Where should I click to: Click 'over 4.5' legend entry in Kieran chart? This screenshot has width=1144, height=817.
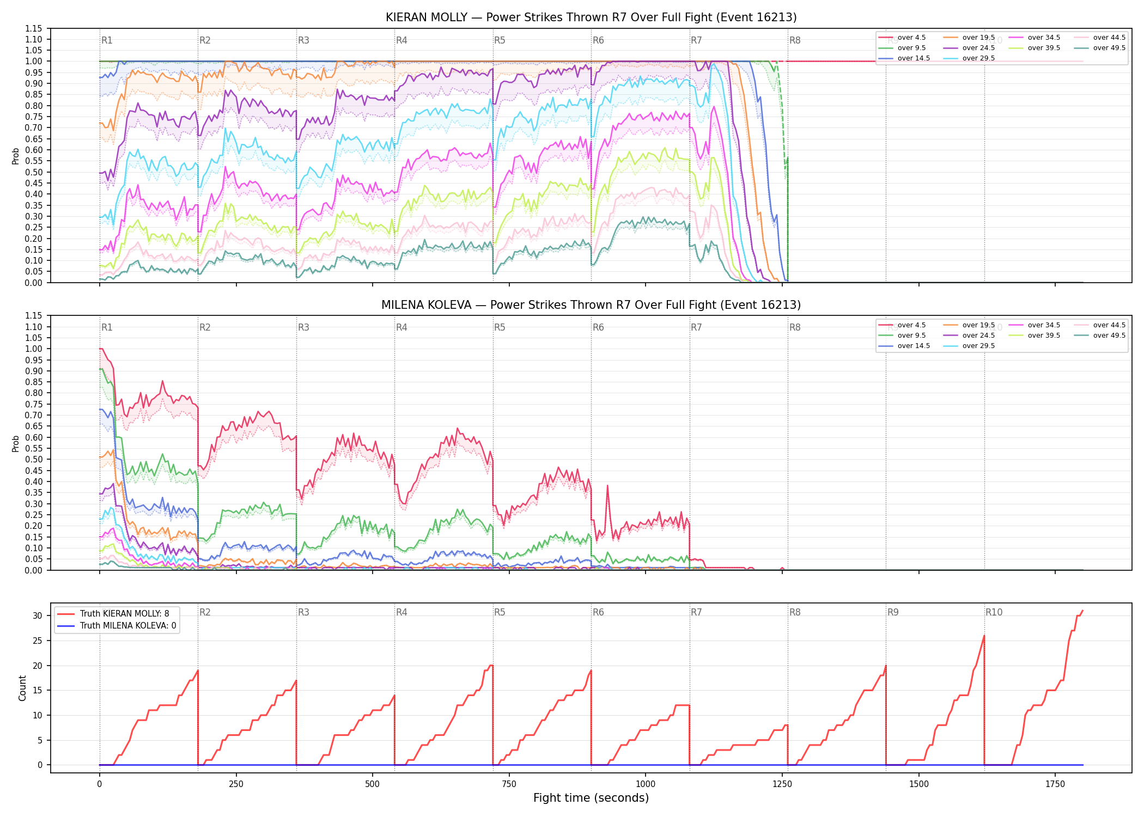902,38
